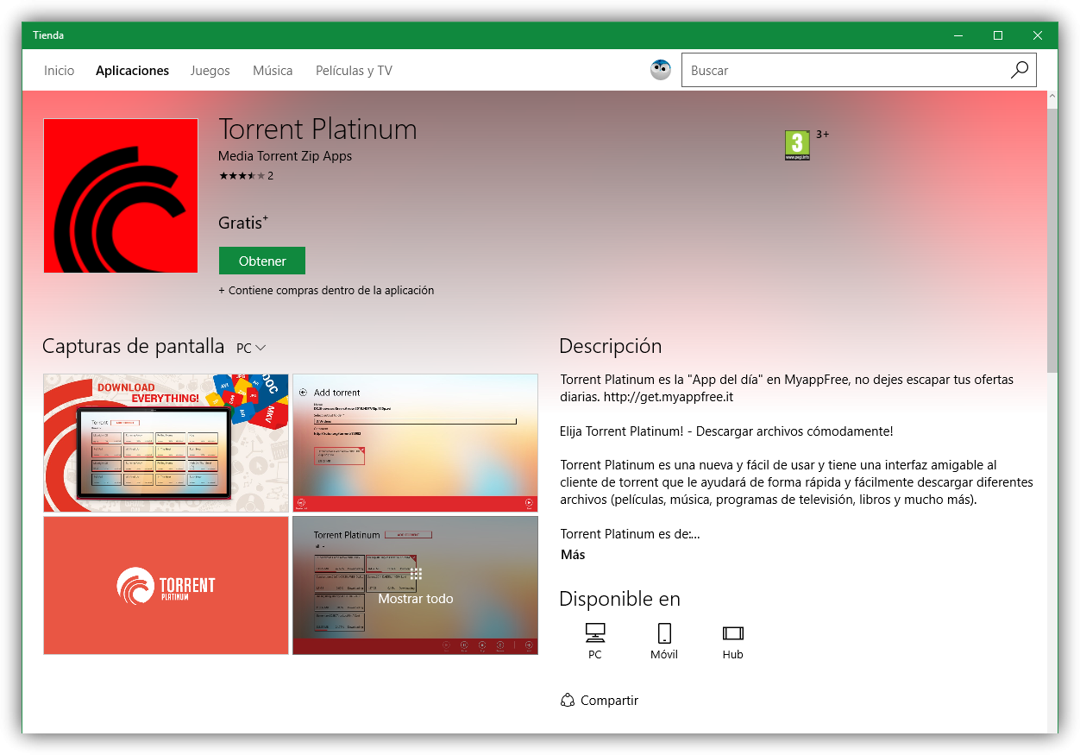This screenshot has height=755, width=1080.
Task: Open the Download Everything screenshot thumbnail
Action: (166, 443)
